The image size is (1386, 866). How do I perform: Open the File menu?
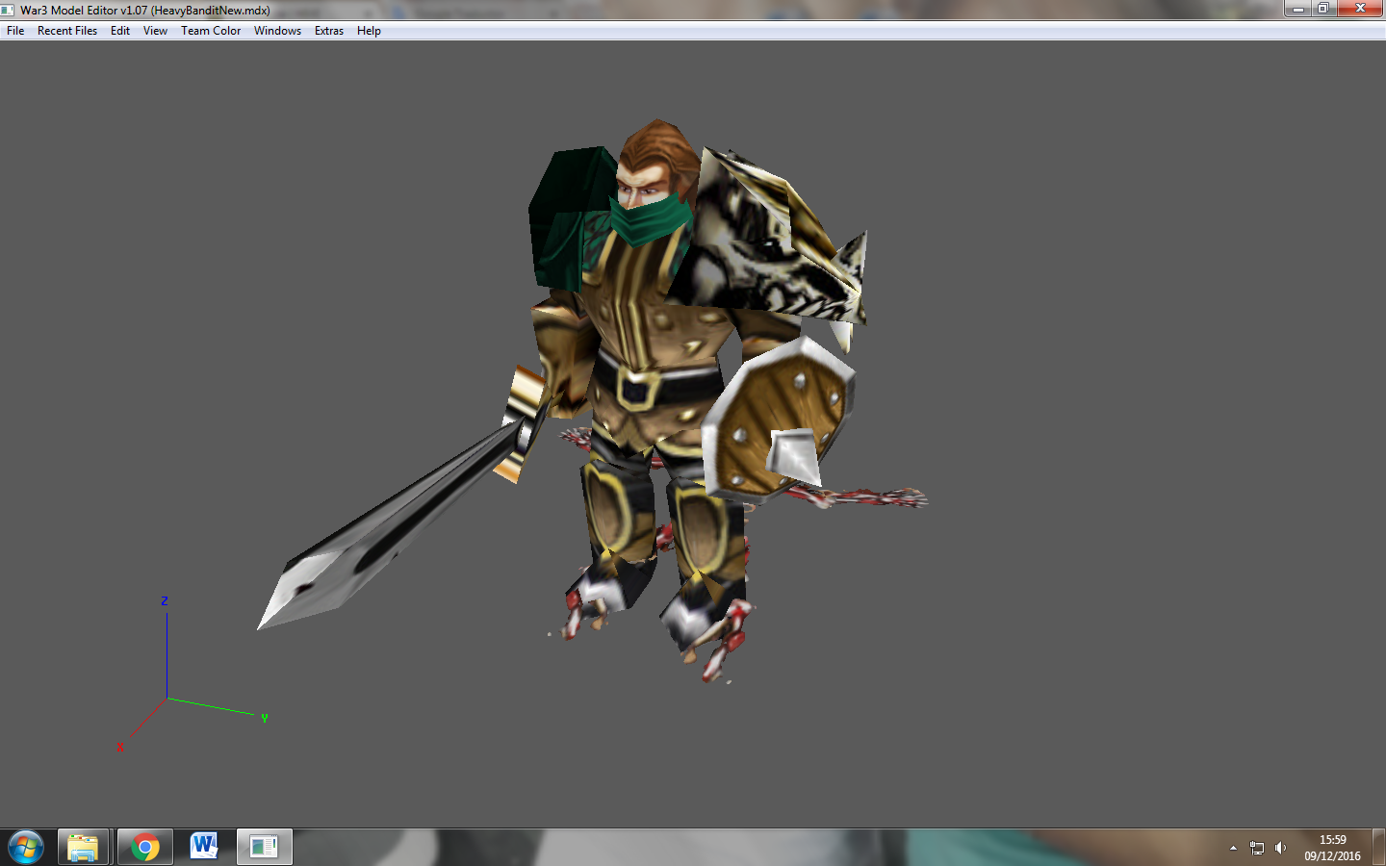point(15,31)
